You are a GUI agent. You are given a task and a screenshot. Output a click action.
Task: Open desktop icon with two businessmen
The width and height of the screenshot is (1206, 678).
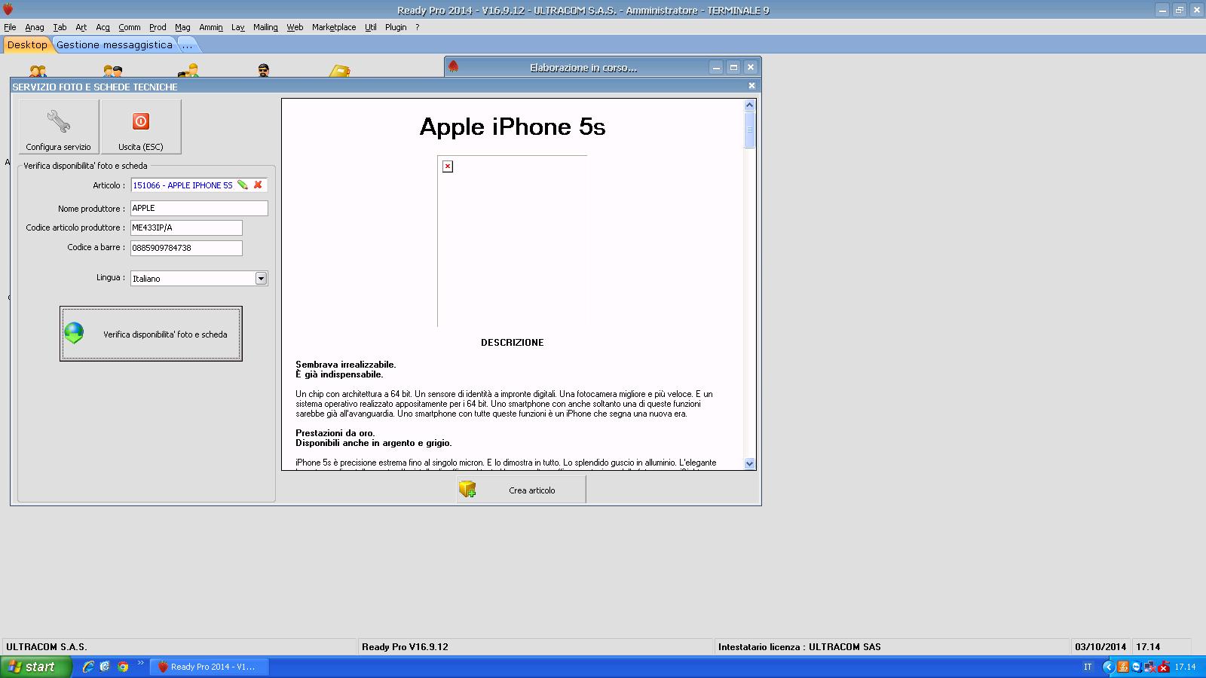tap(113, 72)
